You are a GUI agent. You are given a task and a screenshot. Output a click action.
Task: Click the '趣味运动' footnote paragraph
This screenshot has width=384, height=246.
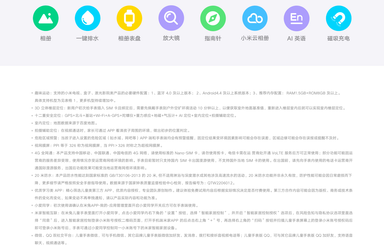pyautogui.click(x=188, y=93)
